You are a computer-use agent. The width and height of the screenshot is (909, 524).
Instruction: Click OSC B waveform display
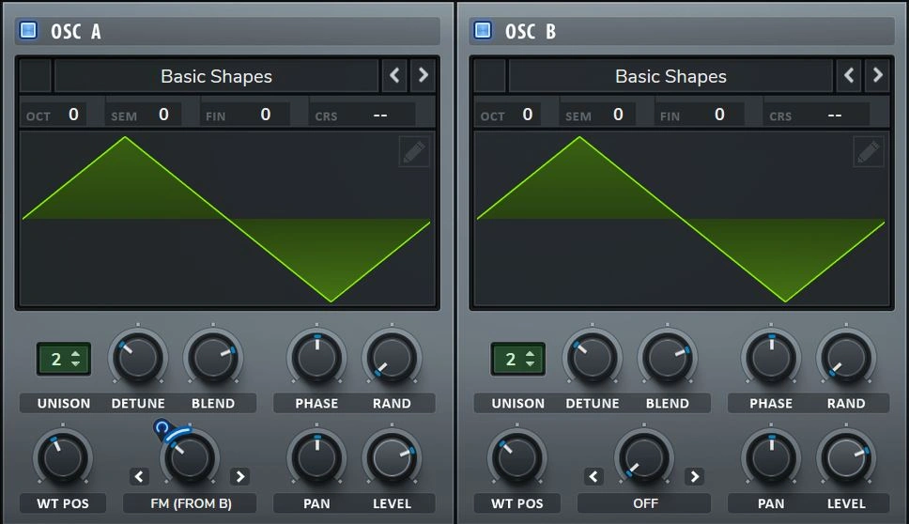[682, 219]
